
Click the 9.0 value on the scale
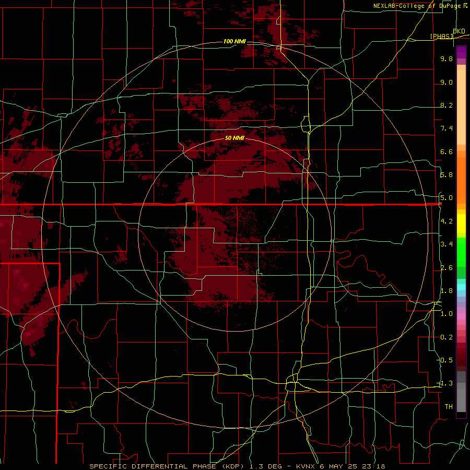point(446,82)
